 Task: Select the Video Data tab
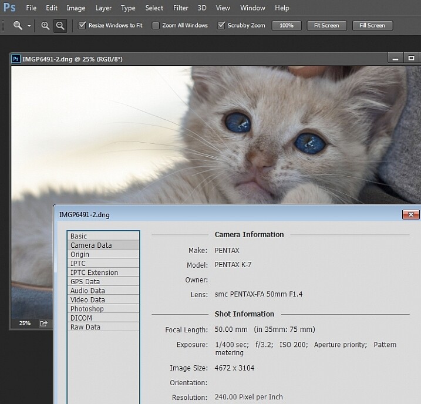[103, 300]
